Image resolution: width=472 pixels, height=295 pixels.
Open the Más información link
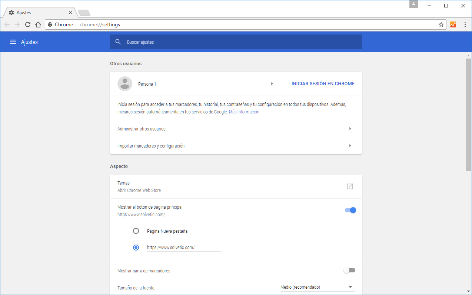tap(244, 112)
